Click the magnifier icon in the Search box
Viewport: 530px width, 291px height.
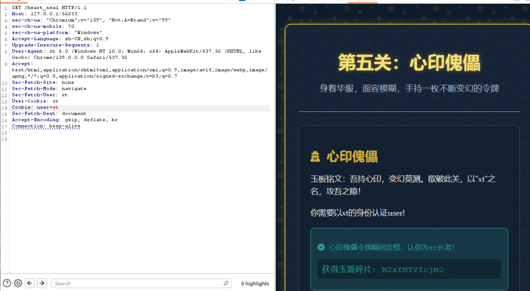[x=226, y=283]
